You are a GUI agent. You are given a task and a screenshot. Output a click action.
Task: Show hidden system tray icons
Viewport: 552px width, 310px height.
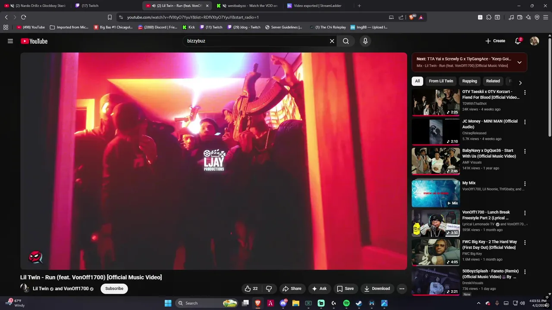pos(478,303)
